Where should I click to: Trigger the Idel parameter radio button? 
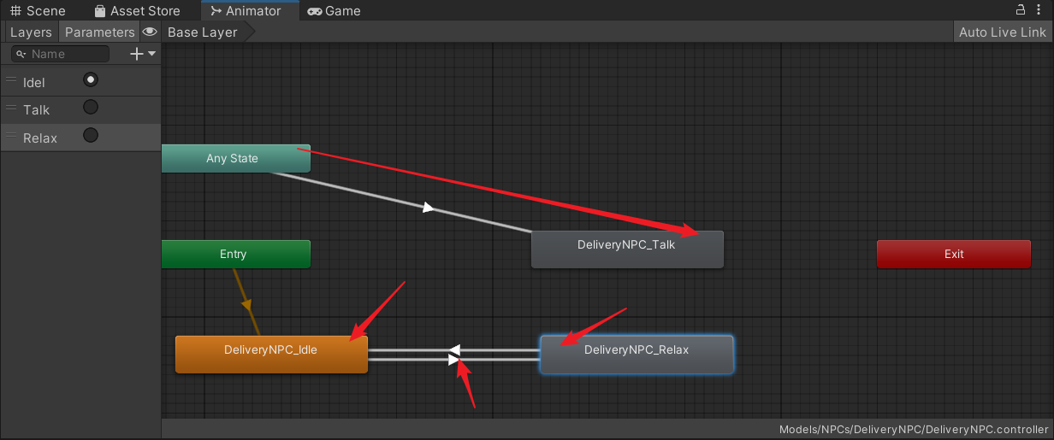90,79
